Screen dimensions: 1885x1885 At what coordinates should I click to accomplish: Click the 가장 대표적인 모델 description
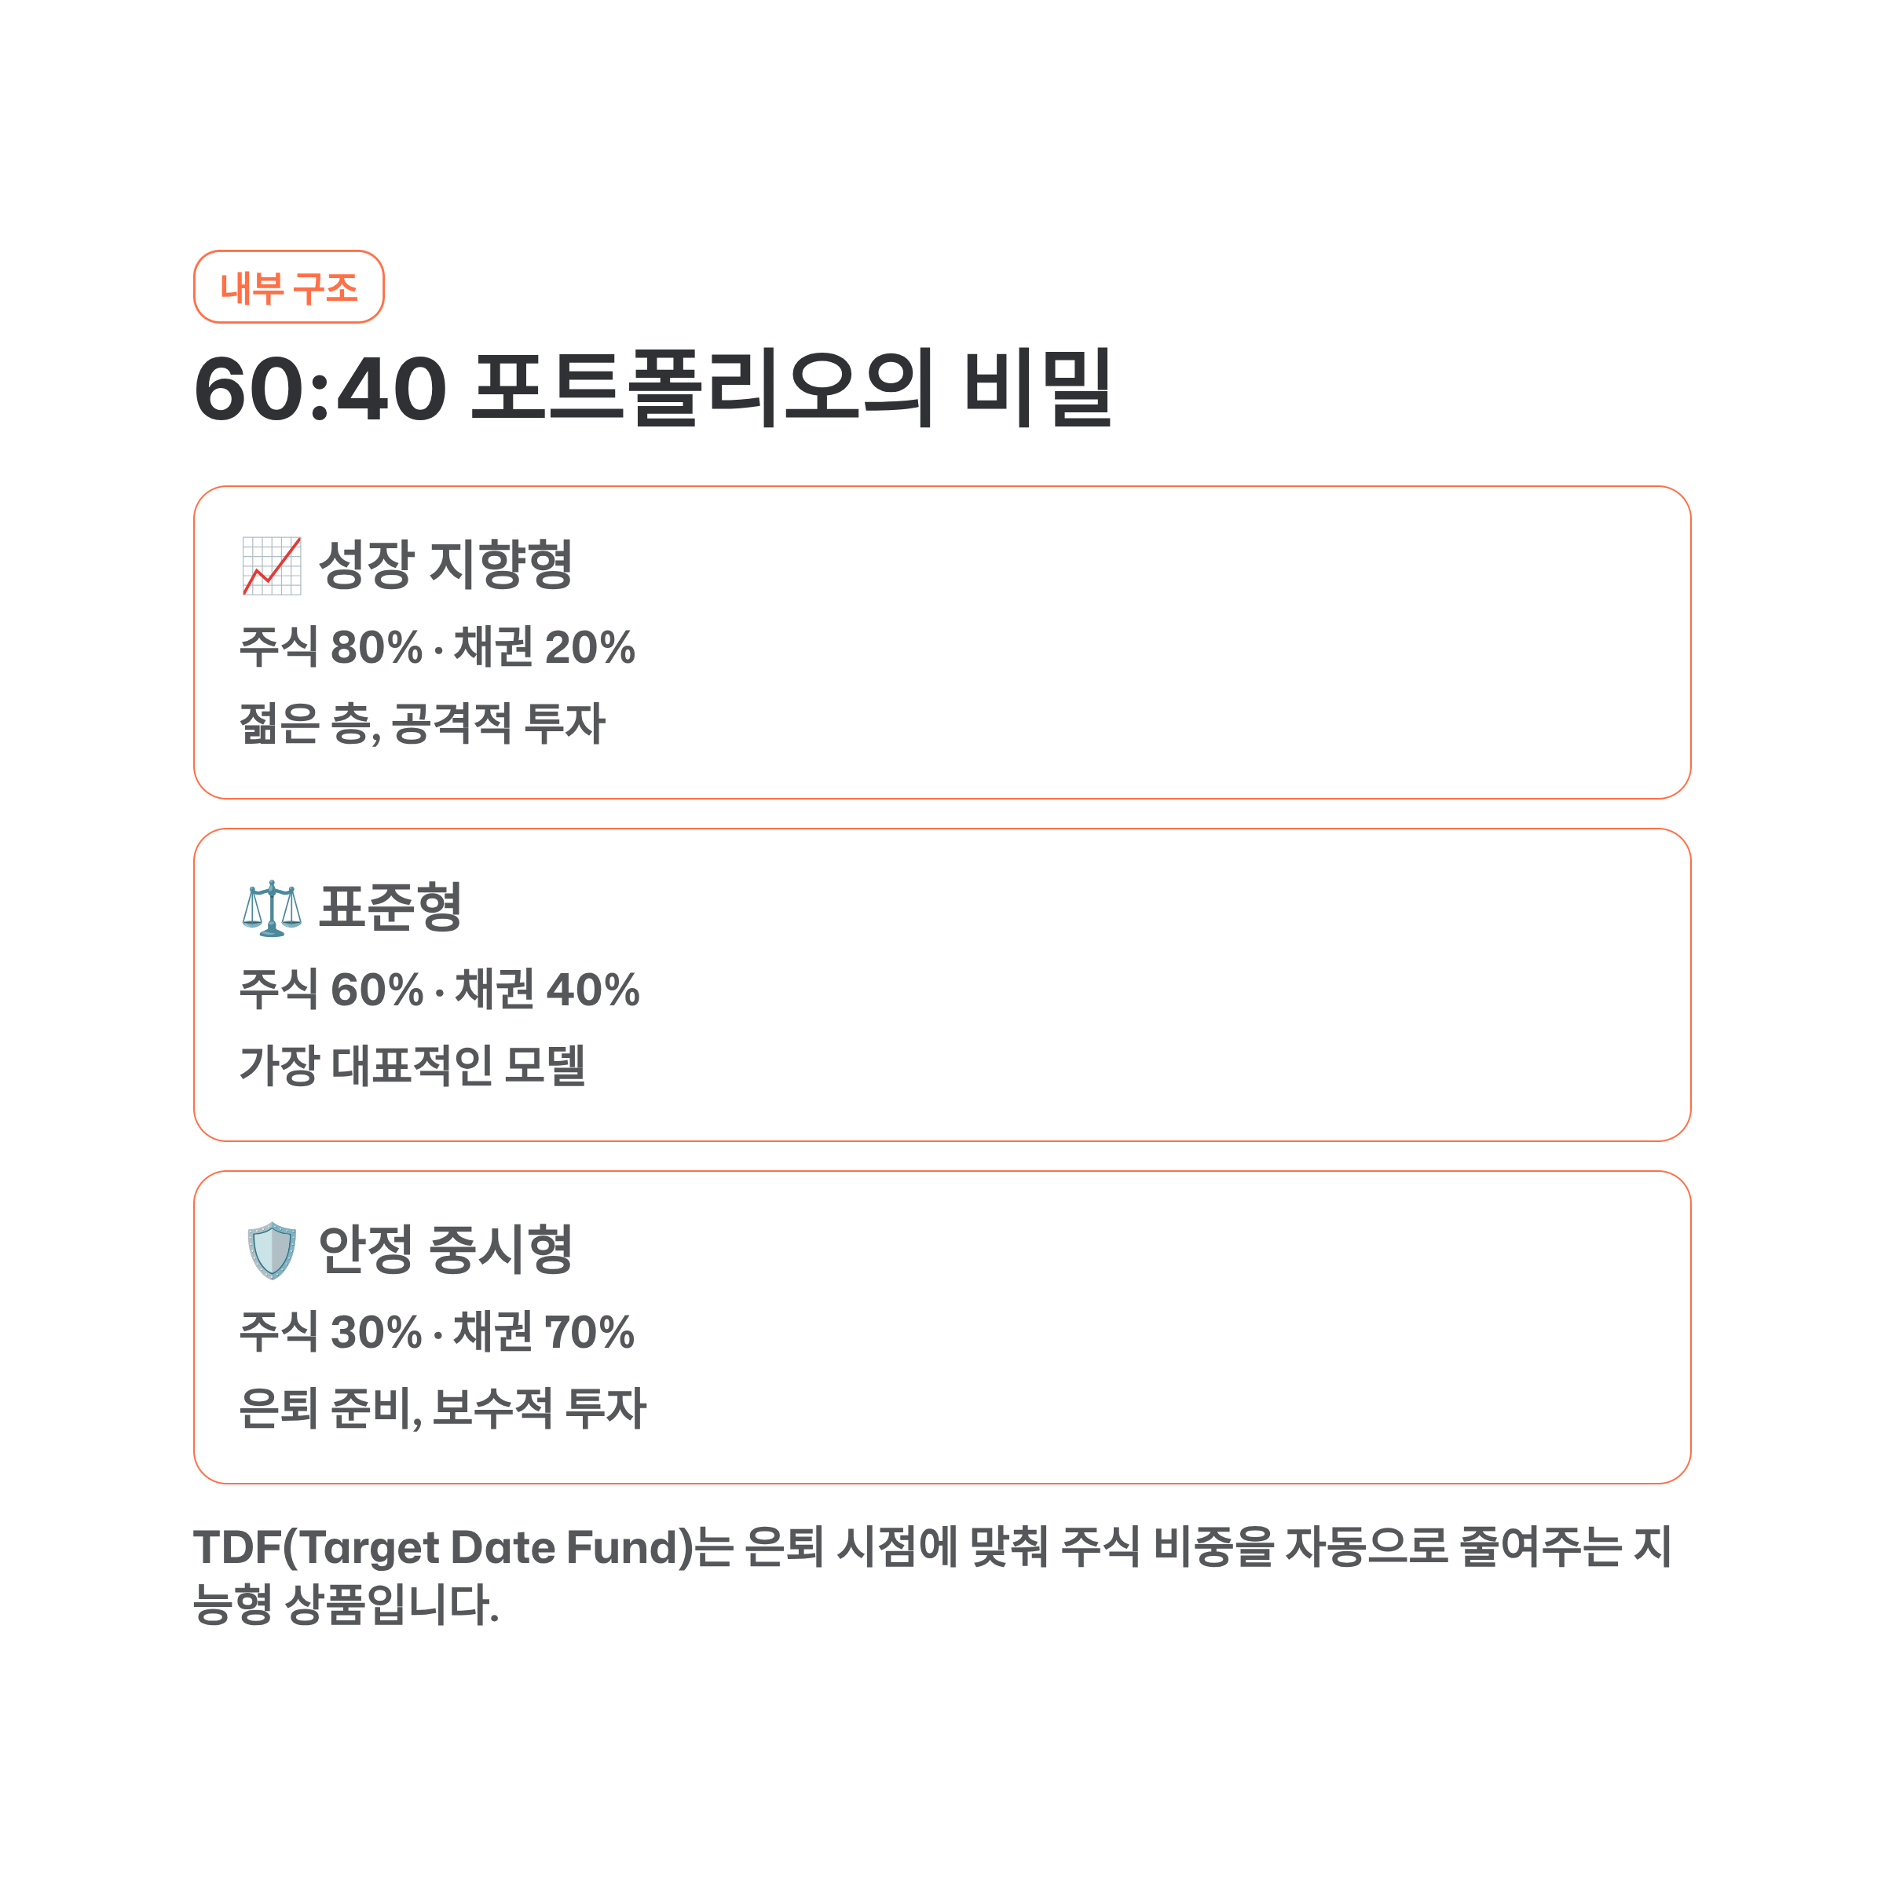pos(412,1066)
